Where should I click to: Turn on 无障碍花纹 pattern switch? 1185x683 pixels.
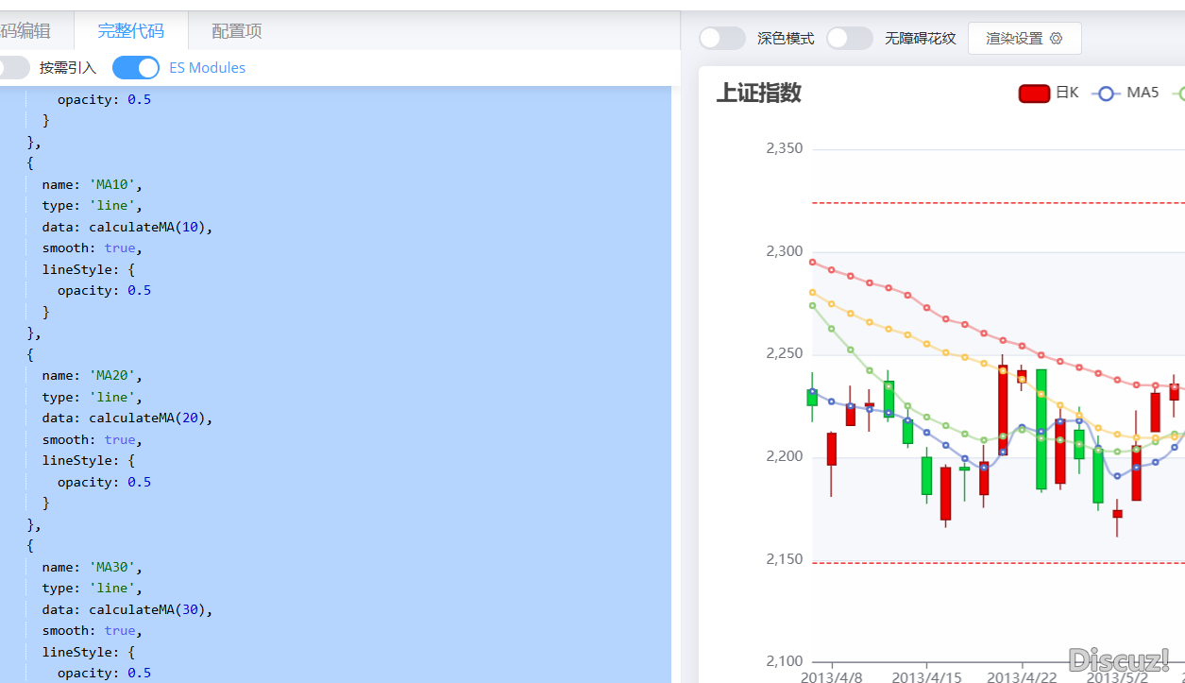850,38
